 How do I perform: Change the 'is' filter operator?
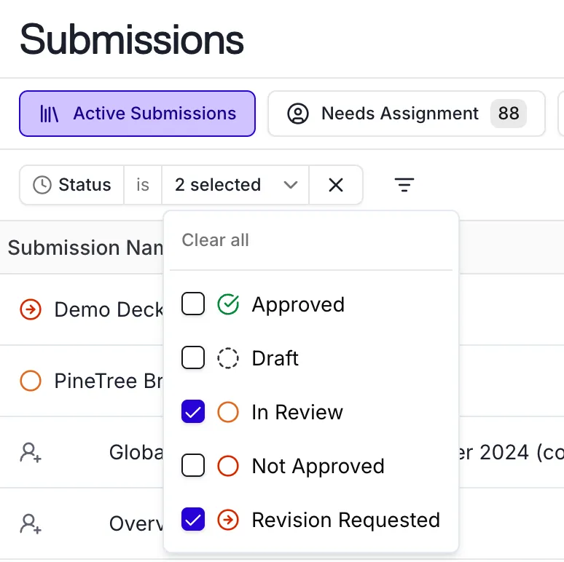pyautogui.click(x=143, y=185)
